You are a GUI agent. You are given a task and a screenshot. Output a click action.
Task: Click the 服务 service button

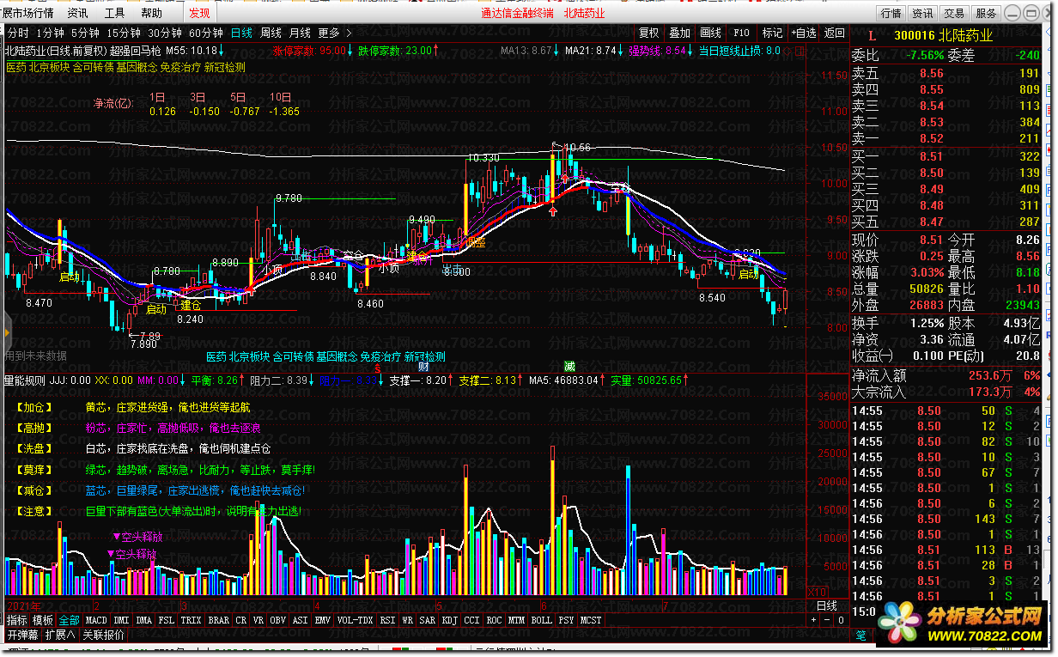pos(986,13)
